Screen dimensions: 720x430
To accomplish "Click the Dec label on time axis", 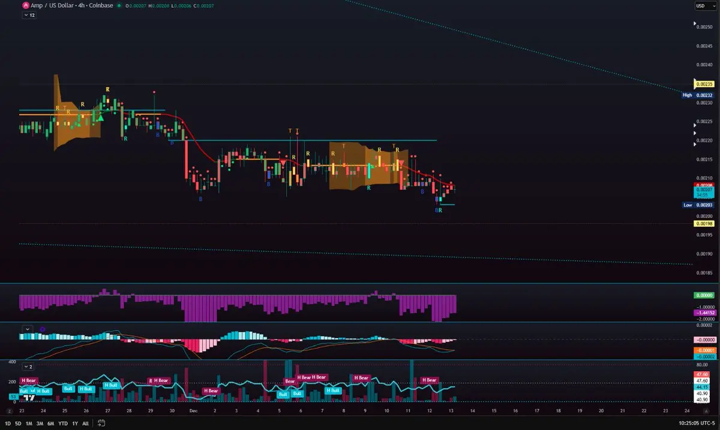I will click(193, 411).
